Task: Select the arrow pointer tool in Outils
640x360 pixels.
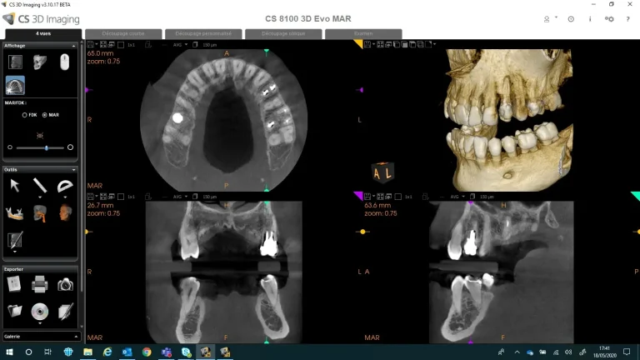Action: coord(15,186)
